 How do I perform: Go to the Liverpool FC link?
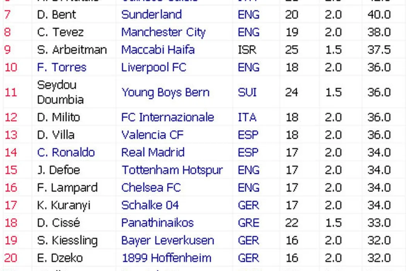point(154,67)
